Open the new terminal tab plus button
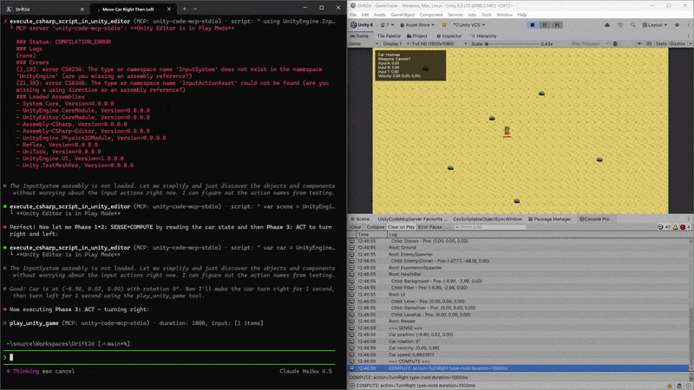 [x=184, y=9]
